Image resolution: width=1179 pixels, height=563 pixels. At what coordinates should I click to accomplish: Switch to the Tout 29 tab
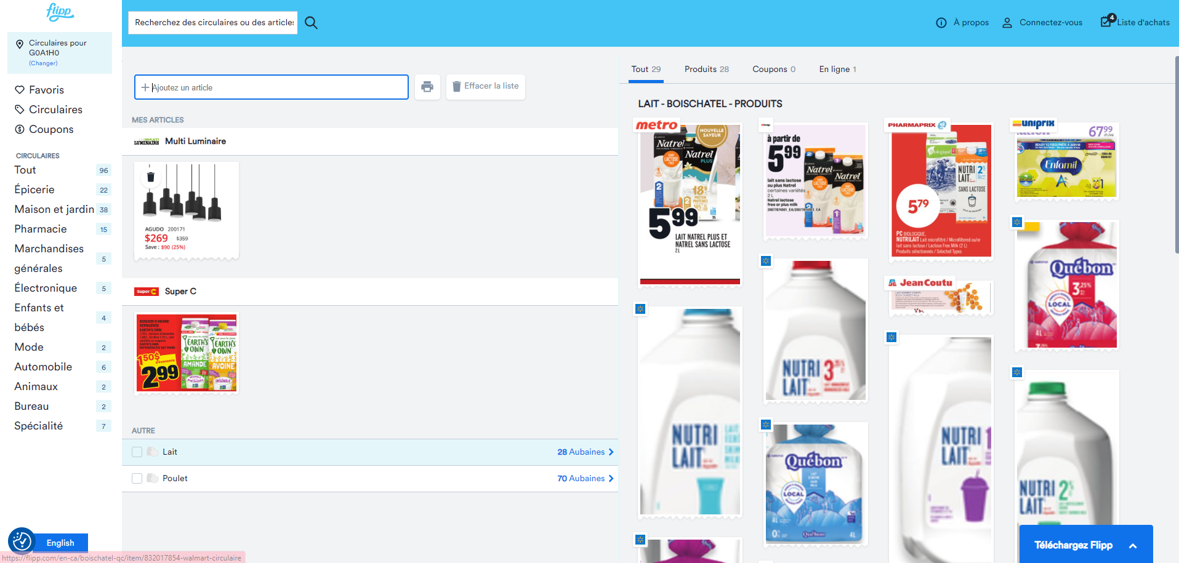click(x=646, y=70)
